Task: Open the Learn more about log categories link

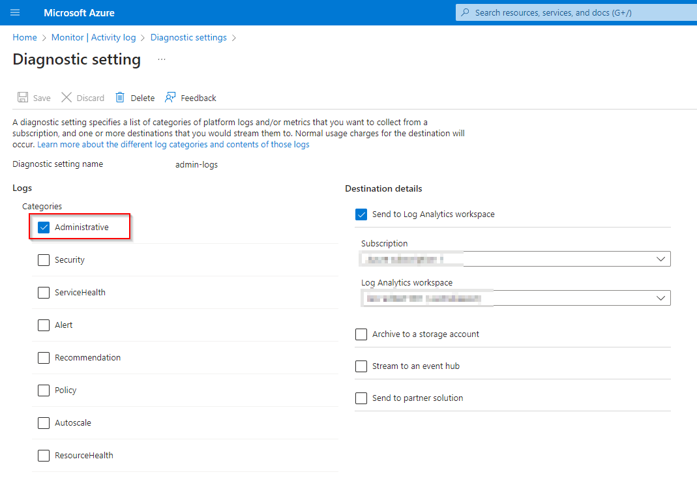Action: tap(173, 145)
